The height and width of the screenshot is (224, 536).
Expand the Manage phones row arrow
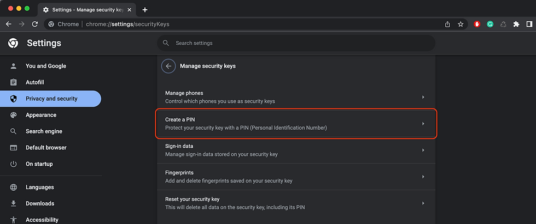(423, 97)
